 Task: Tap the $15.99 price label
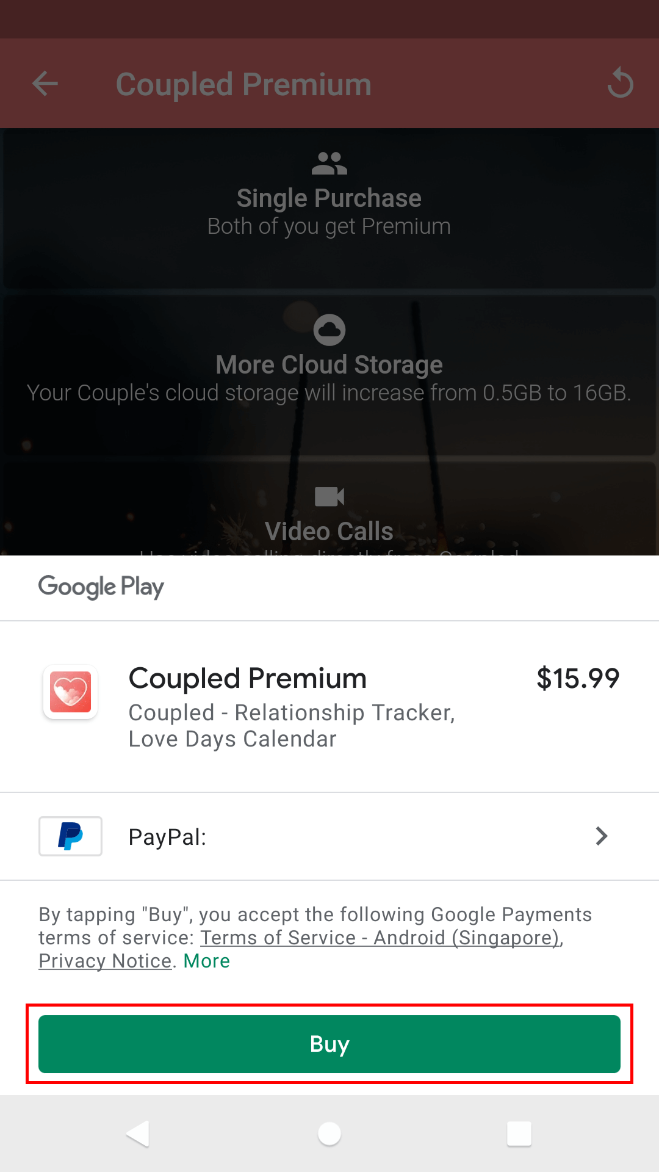click(578, 678)
